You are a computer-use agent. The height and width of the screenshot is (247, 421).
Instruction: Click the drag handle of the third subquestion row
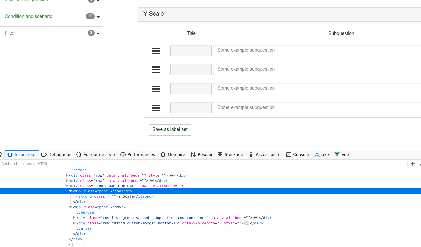pyautogui.click(x=156, y=89)
